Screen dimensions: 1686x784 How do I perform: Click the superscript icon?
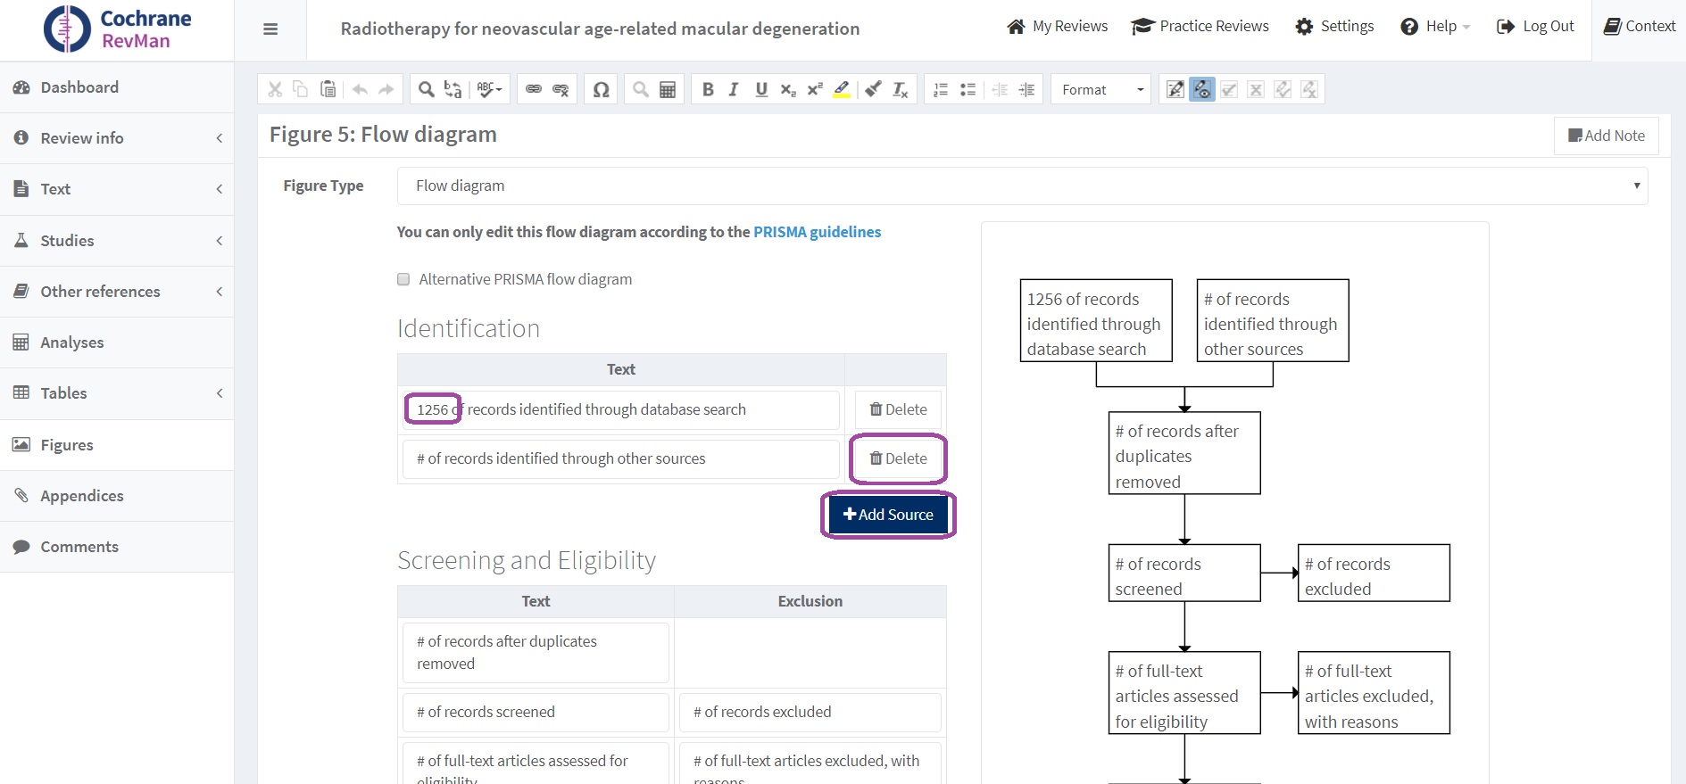coord(815,89)
